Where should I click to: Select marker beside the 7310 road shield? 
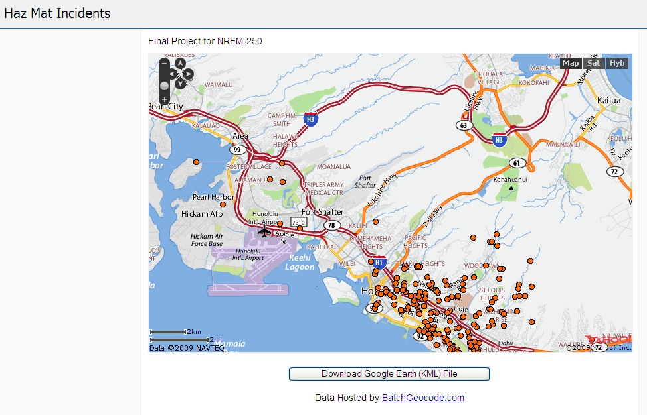click(x=300, y=229)
